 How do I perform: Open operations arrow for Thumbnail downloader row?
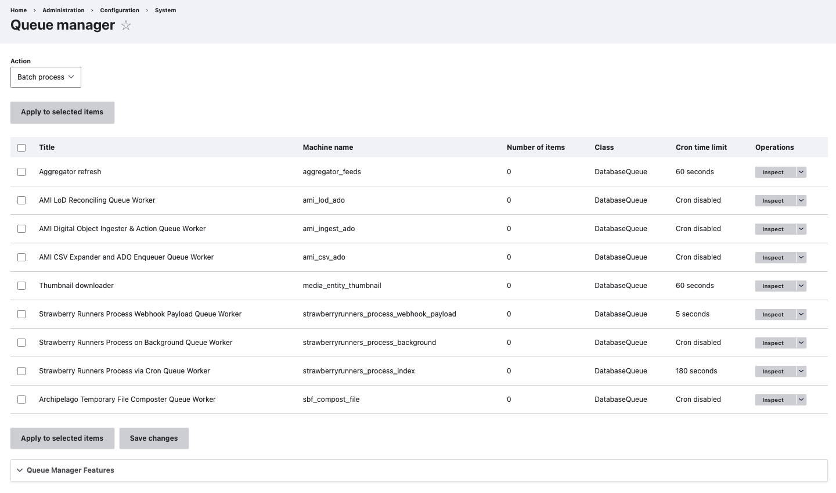[801, 286]
